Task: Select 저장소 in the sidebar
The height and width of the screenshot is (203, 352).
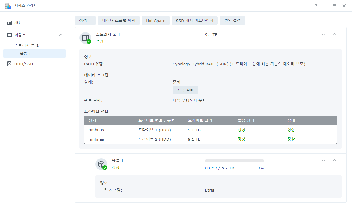Action: (x=20, y=35)
